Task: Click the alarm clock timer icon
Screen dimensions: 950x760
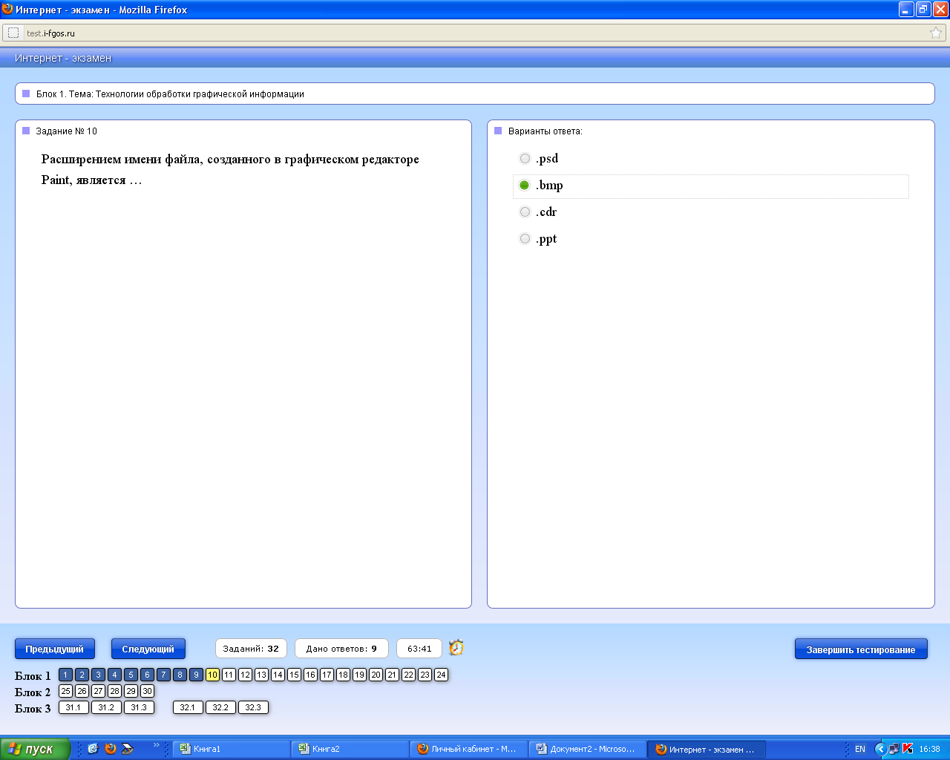Action: tap(456, 647)
